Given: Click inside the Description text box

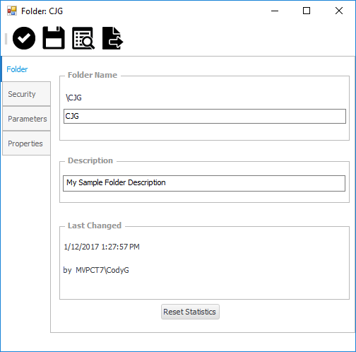Looking at the screenshot, I should click(x=204, y=183).
